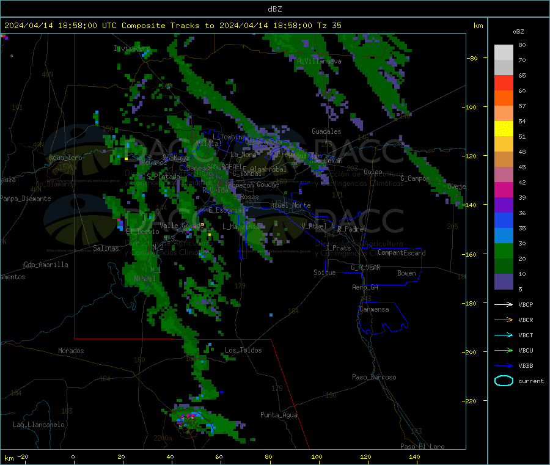Select the blue 35 dBZ color swatch
550x465 pixels.
point(504,221)
